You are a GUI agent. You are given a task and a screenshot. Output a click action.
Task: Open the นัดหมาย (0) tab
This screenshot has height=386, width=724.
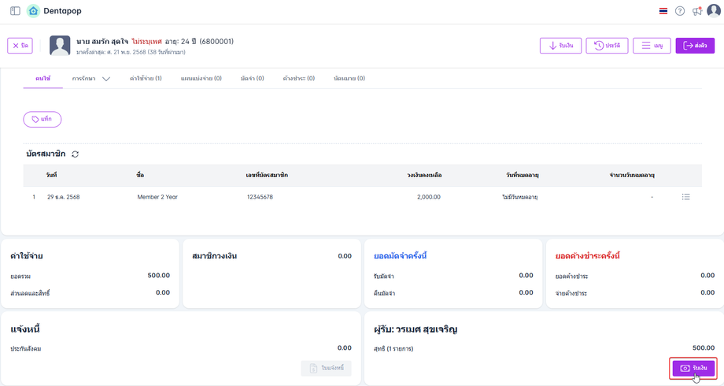[349, 79]
